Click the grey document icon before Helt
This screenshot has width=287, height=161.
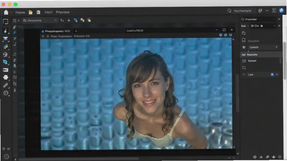coord(38,12)
